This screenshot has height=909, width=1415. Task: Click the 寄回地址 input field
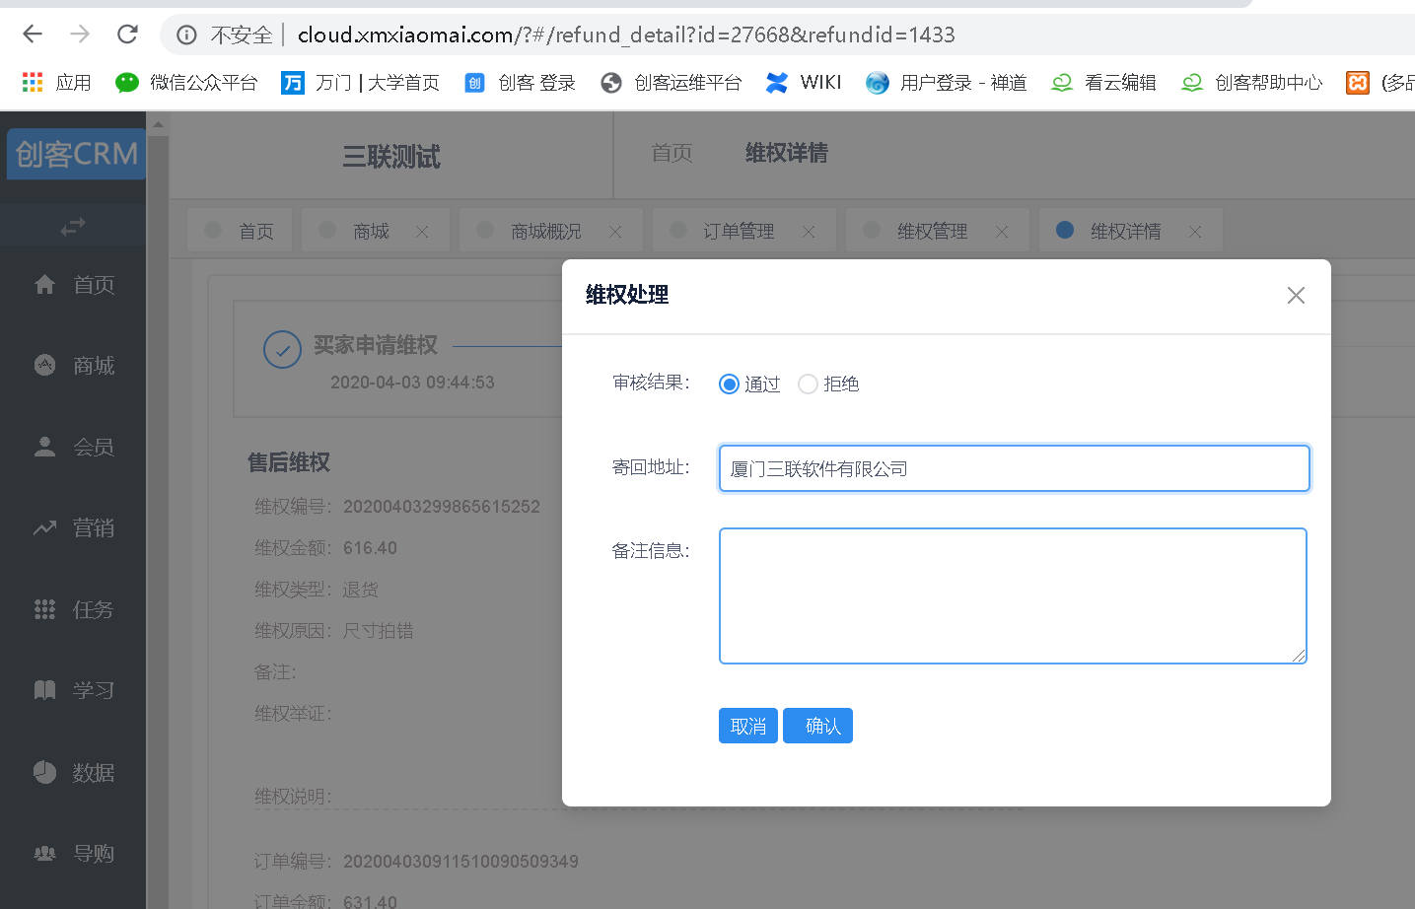(x=1014, y=468)
